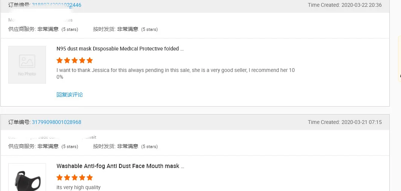Viewport: 401px width, 191px height.
Task: Click the review text thanking Jessica
Action: click(x=175, y=70)
